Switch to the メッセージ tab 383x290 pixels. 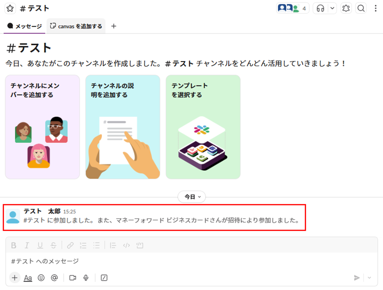[25, 26]
